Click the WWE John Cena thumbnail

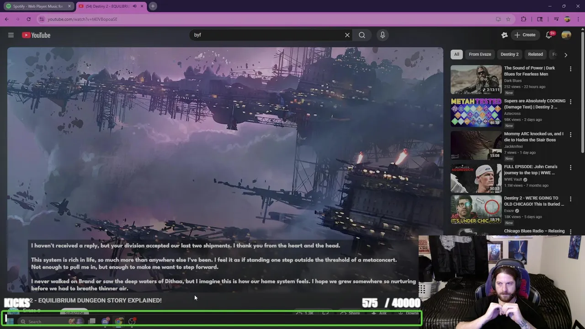(476, 178)
